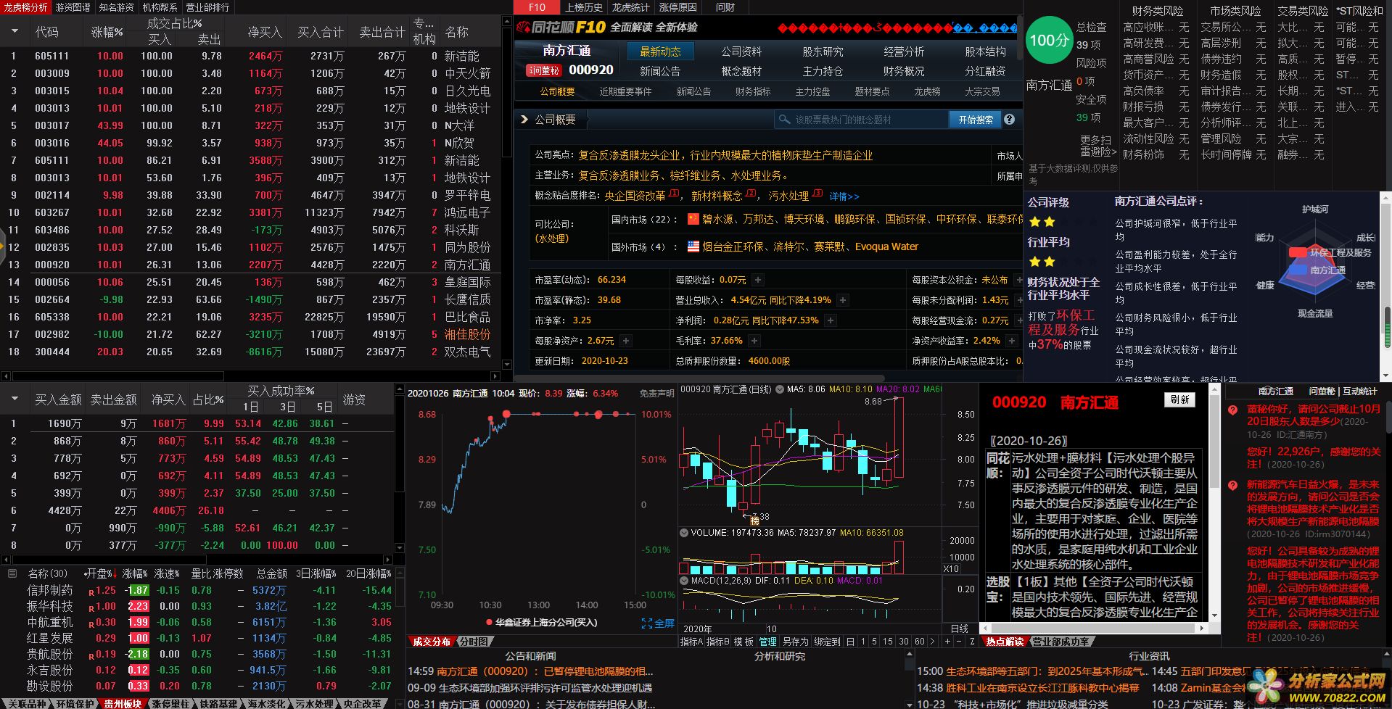Switch to the 分时图 view tab
The width and height of the screenshot is (1392, 709).
coord(474,642)
